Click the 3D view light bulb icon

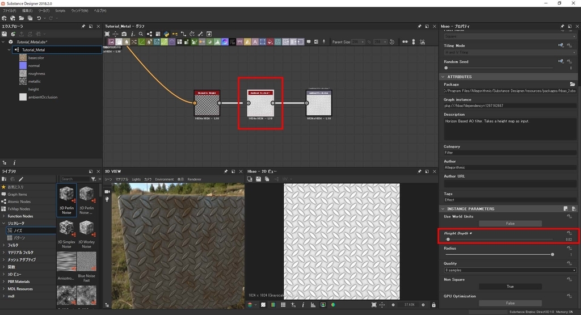pos(107,199)
